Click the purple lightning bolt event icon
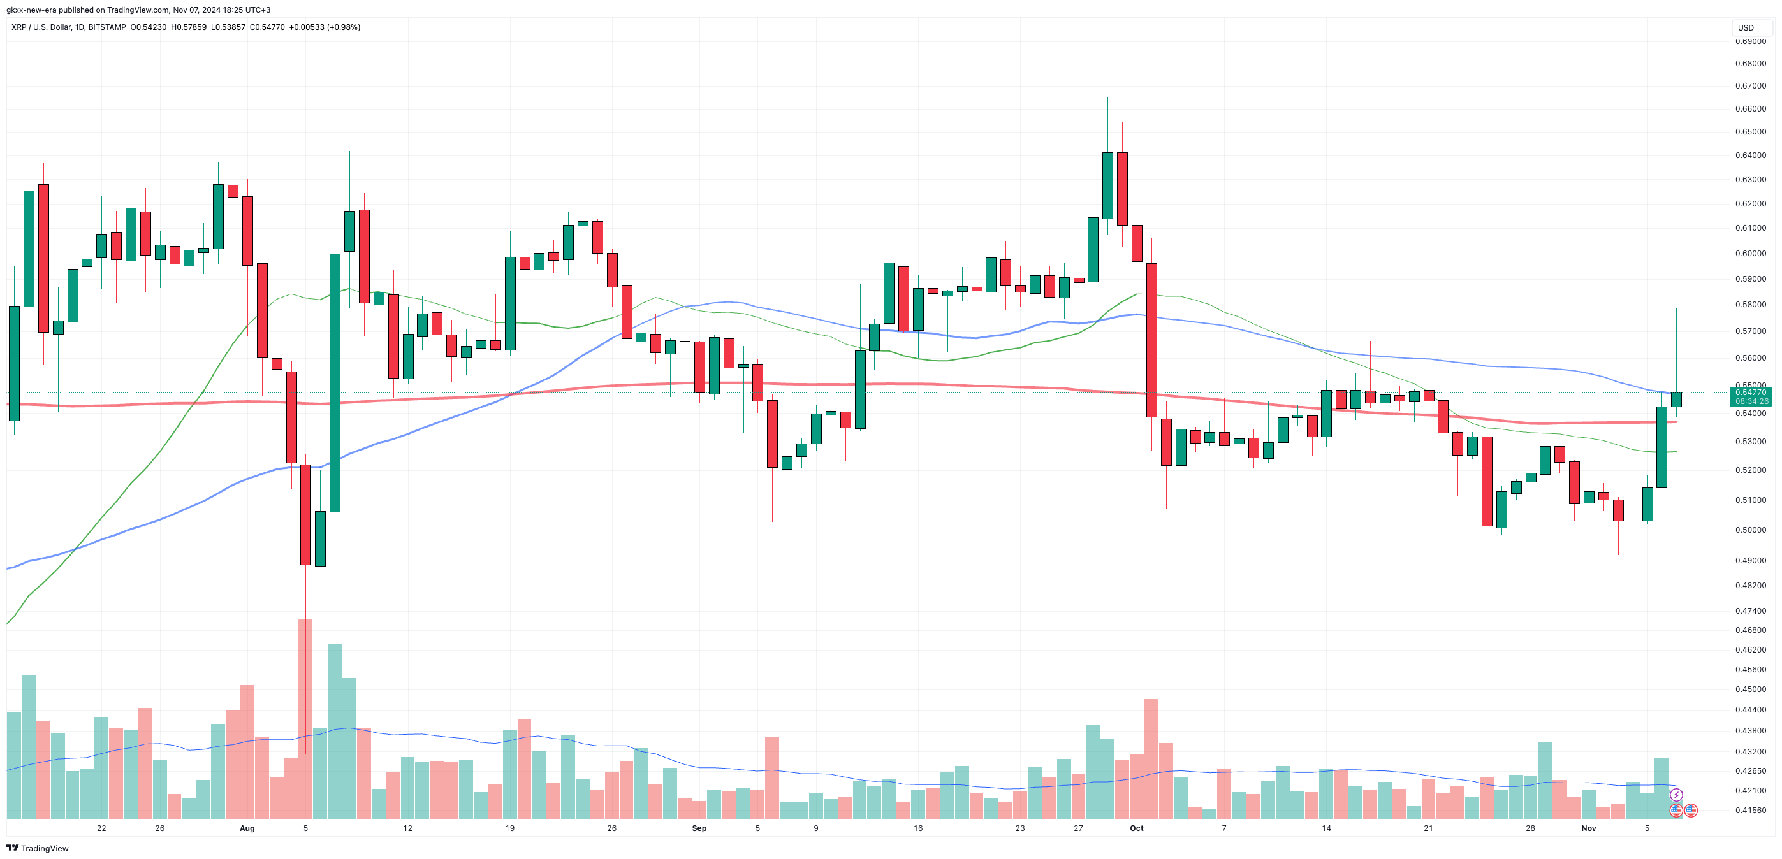 tap(1676, 795)
